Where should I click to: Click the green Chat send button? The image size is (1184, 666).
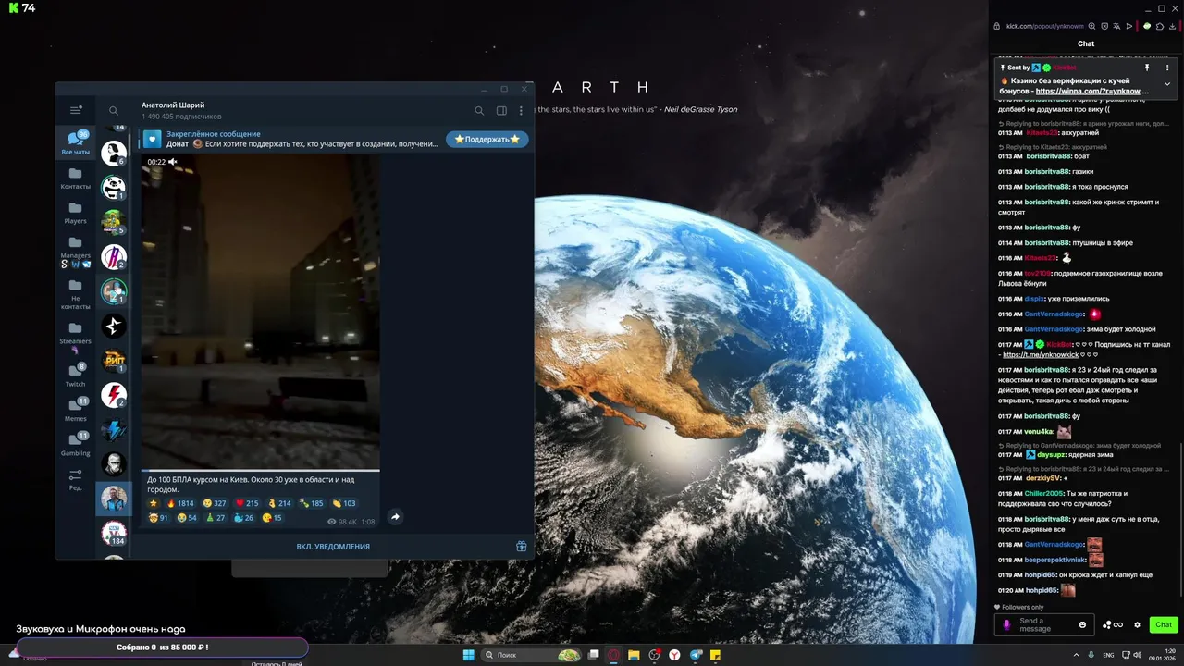[1163, 624]
